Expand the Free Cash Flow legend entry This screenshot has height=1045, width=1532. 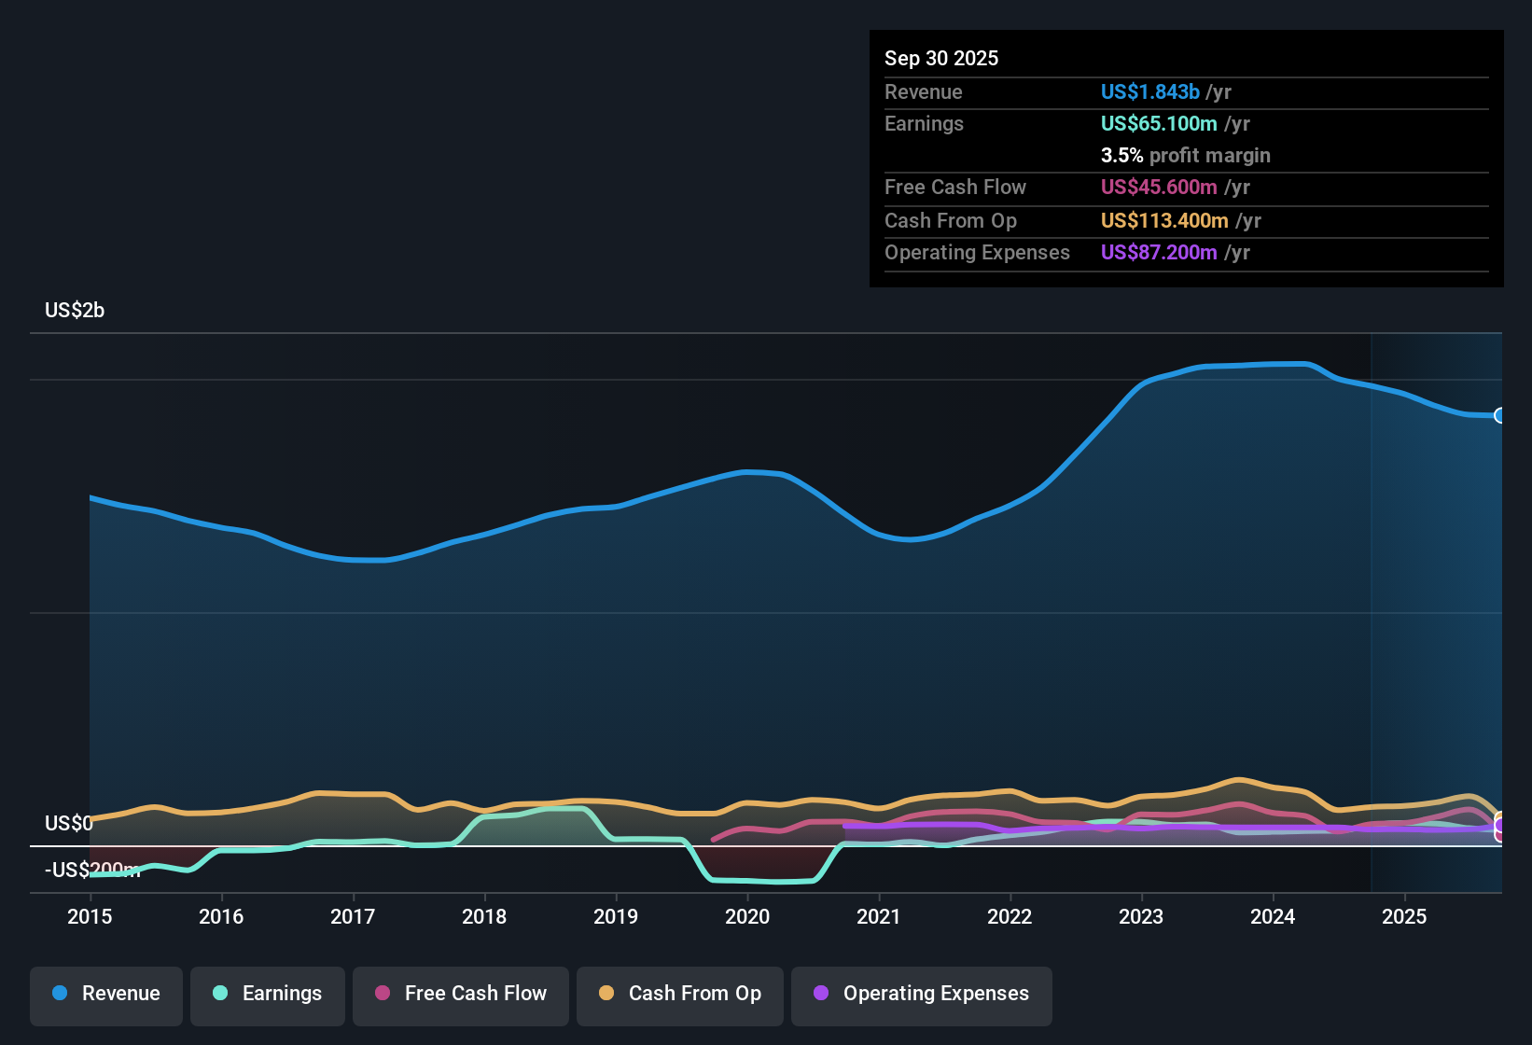click(460, 995)
